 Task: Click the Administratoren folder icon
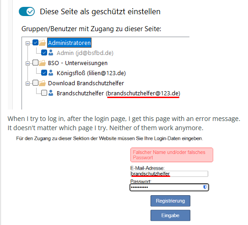(x=43, y=43)
